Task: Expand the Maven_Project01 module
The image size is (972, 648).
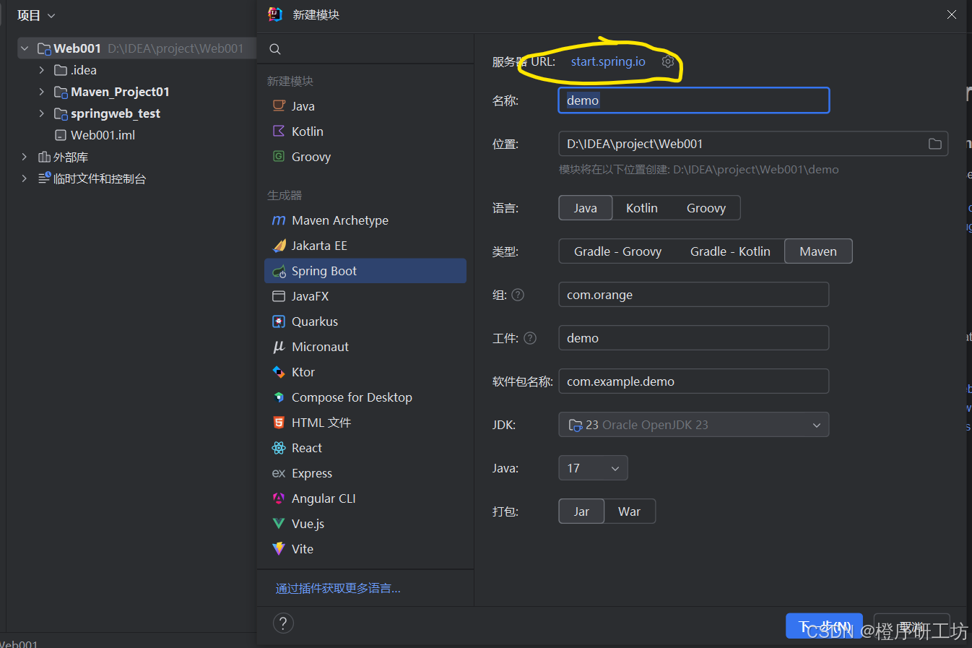Action: click(x=42, y=92)
